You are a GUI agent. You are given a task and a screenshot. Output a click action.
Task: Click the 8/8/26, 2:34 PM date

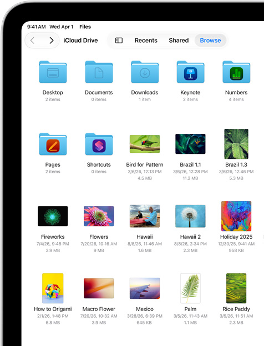[190, 244]
